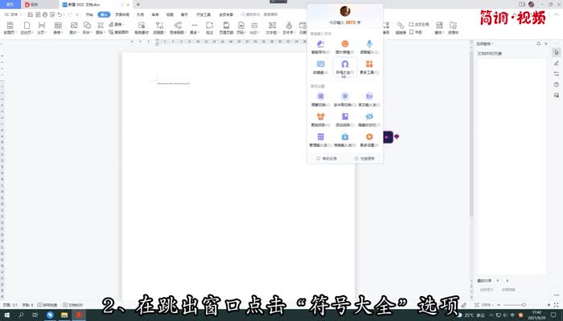The image size is (563, 321).
Task: Click 更多工具 in the popup grid
Action: (369, 66)
